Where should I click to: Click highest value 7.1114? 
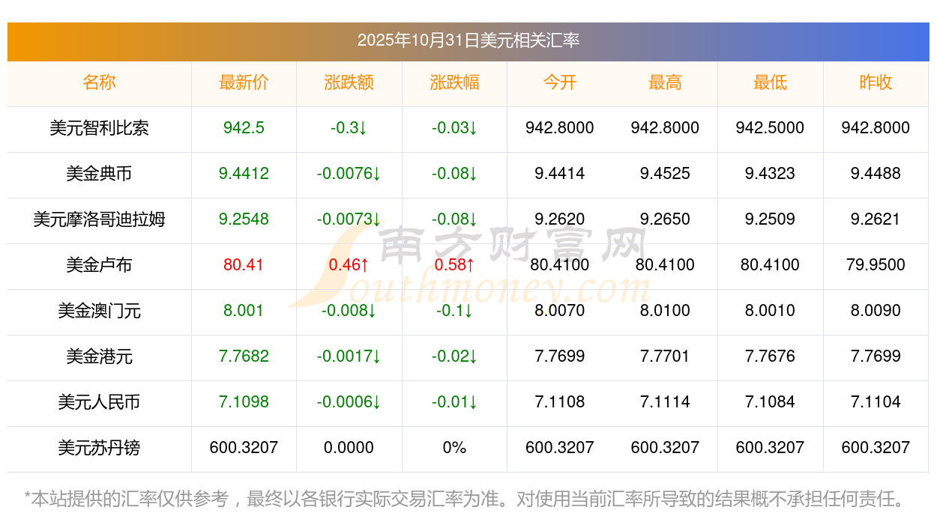(x=665, y=402)
